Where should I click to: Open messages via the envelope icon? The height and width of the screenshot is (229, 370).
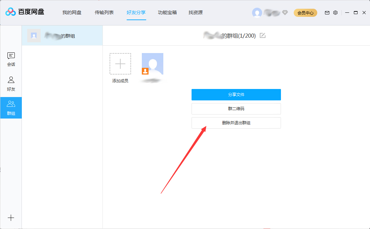(327, 12)
